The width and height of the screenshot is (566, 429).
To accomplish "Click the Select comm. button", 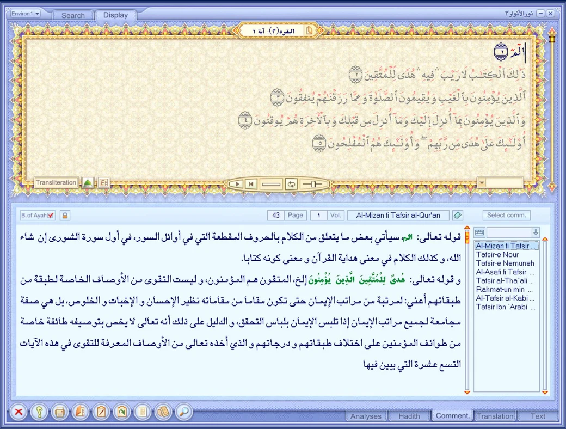I will 507,215.
